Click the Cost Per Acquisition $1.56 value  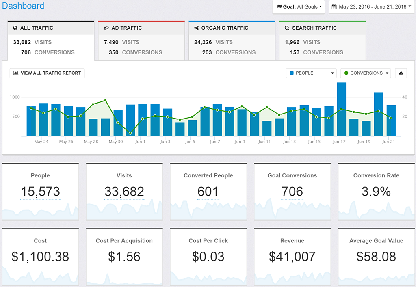coord(124,257)
